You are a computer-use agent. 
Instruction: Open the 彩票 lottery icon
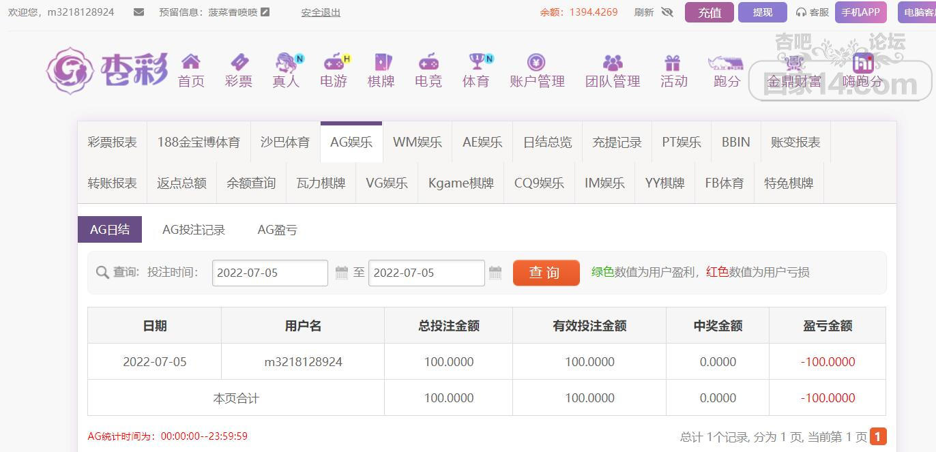239,63
